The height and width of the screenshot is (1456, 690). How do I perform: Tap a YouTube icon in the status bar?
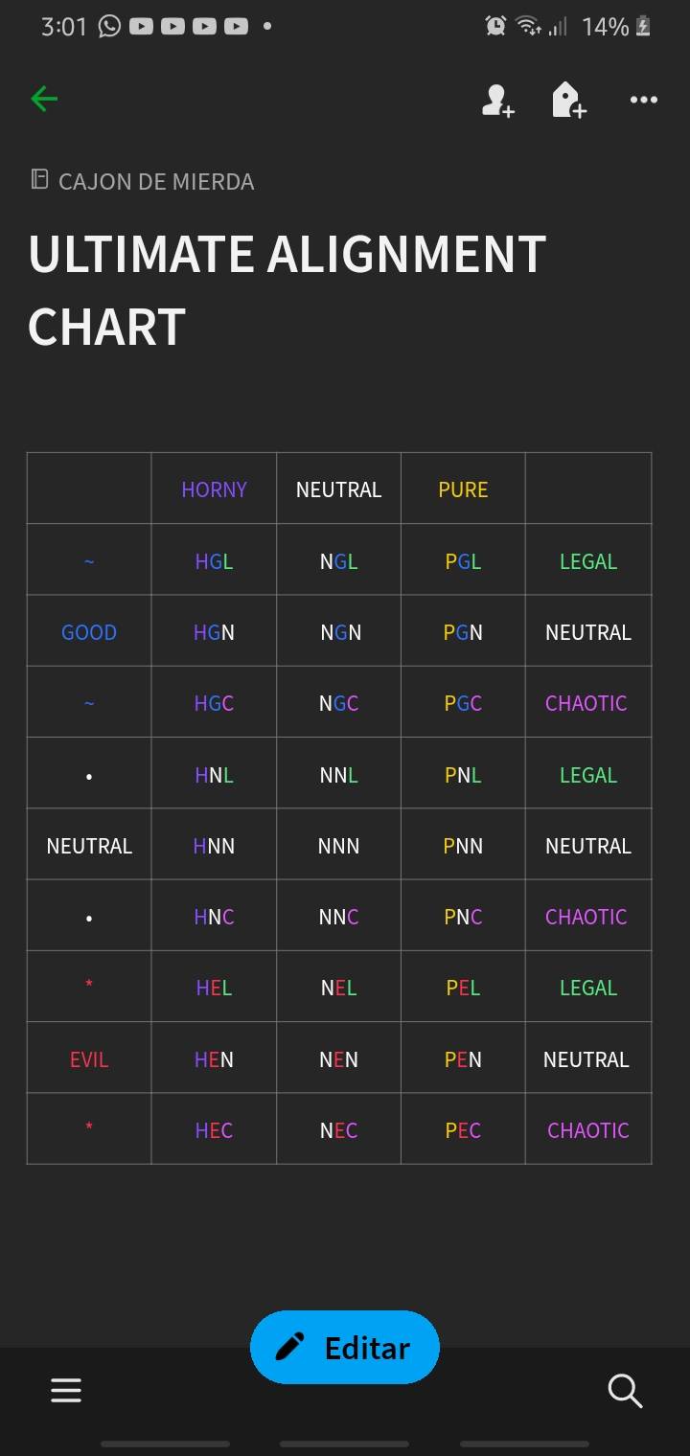[x=140, y=26]
